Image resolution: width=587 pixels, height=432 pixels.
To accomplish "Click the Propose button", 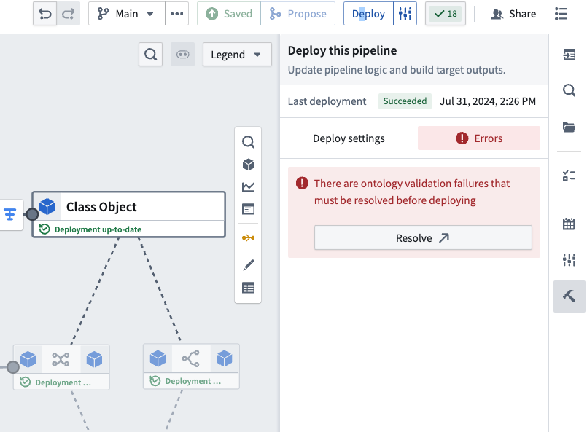I will [x=298, y=14].
